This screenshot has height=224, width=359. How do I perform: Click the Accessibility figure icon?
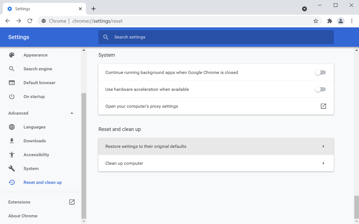click(x=12, y=155)
